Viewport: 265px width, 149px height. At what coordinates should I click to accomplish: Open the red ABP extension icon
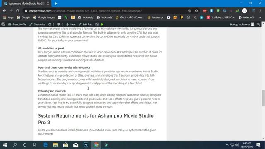205,11
